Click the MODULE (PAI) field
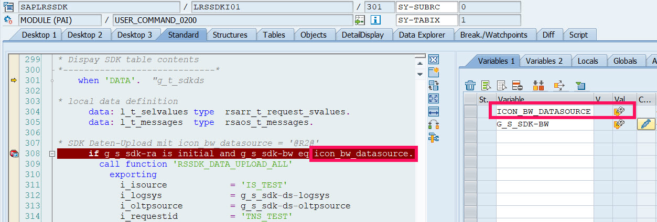Image resolution: width=657 pixels, height=222 pixels. [x=59, y=20]
